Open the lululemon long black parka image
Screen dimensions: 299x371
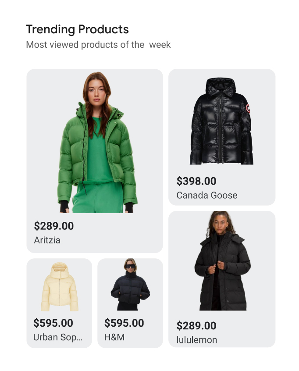(222, 261)
